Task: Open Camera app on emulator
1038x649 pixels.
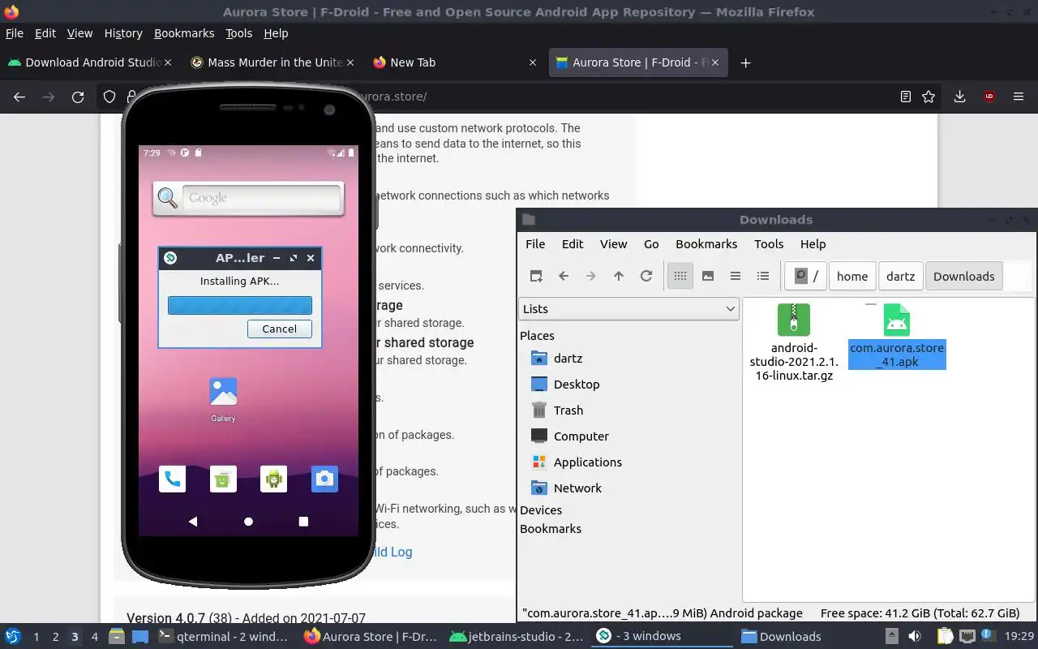Action: click(324, 479)
